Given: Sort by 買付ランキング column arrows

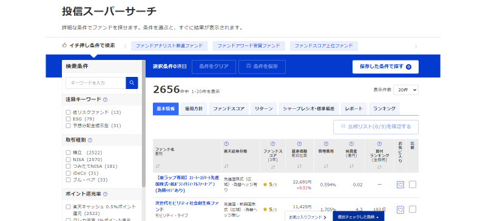Looking at the screenshot, I should pos(379,167).
